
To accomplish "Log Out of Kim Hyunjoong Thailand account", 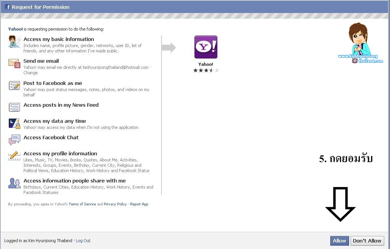I will pos(83,241).
